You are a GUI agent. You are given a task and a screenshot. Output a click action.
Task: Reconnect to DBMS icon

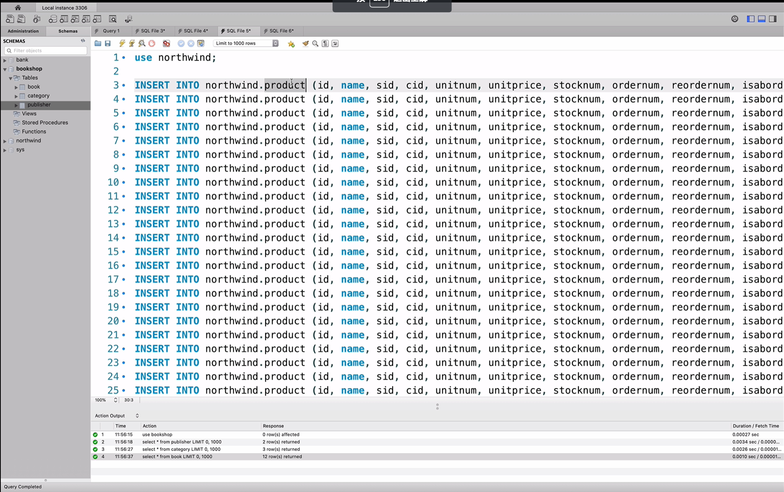pyautogui.click(x=129, y=19)
